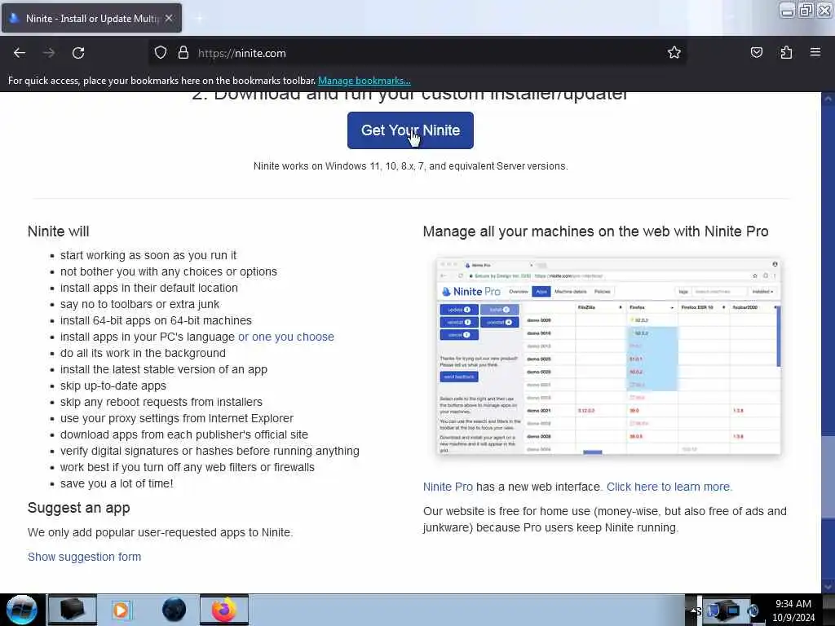
Task: Switch to Firefox in the taskbar
Action: pyautogui.click(x=224, y=610)
